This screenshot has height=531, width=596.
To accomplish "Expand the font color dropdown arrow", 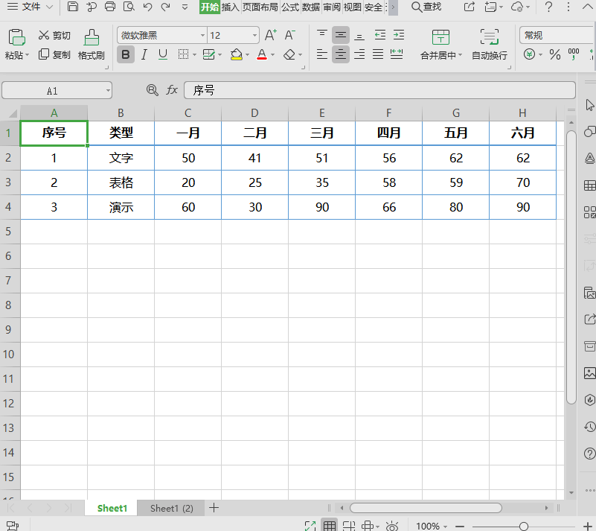I will pyautogui.click(x=272, y=55).
